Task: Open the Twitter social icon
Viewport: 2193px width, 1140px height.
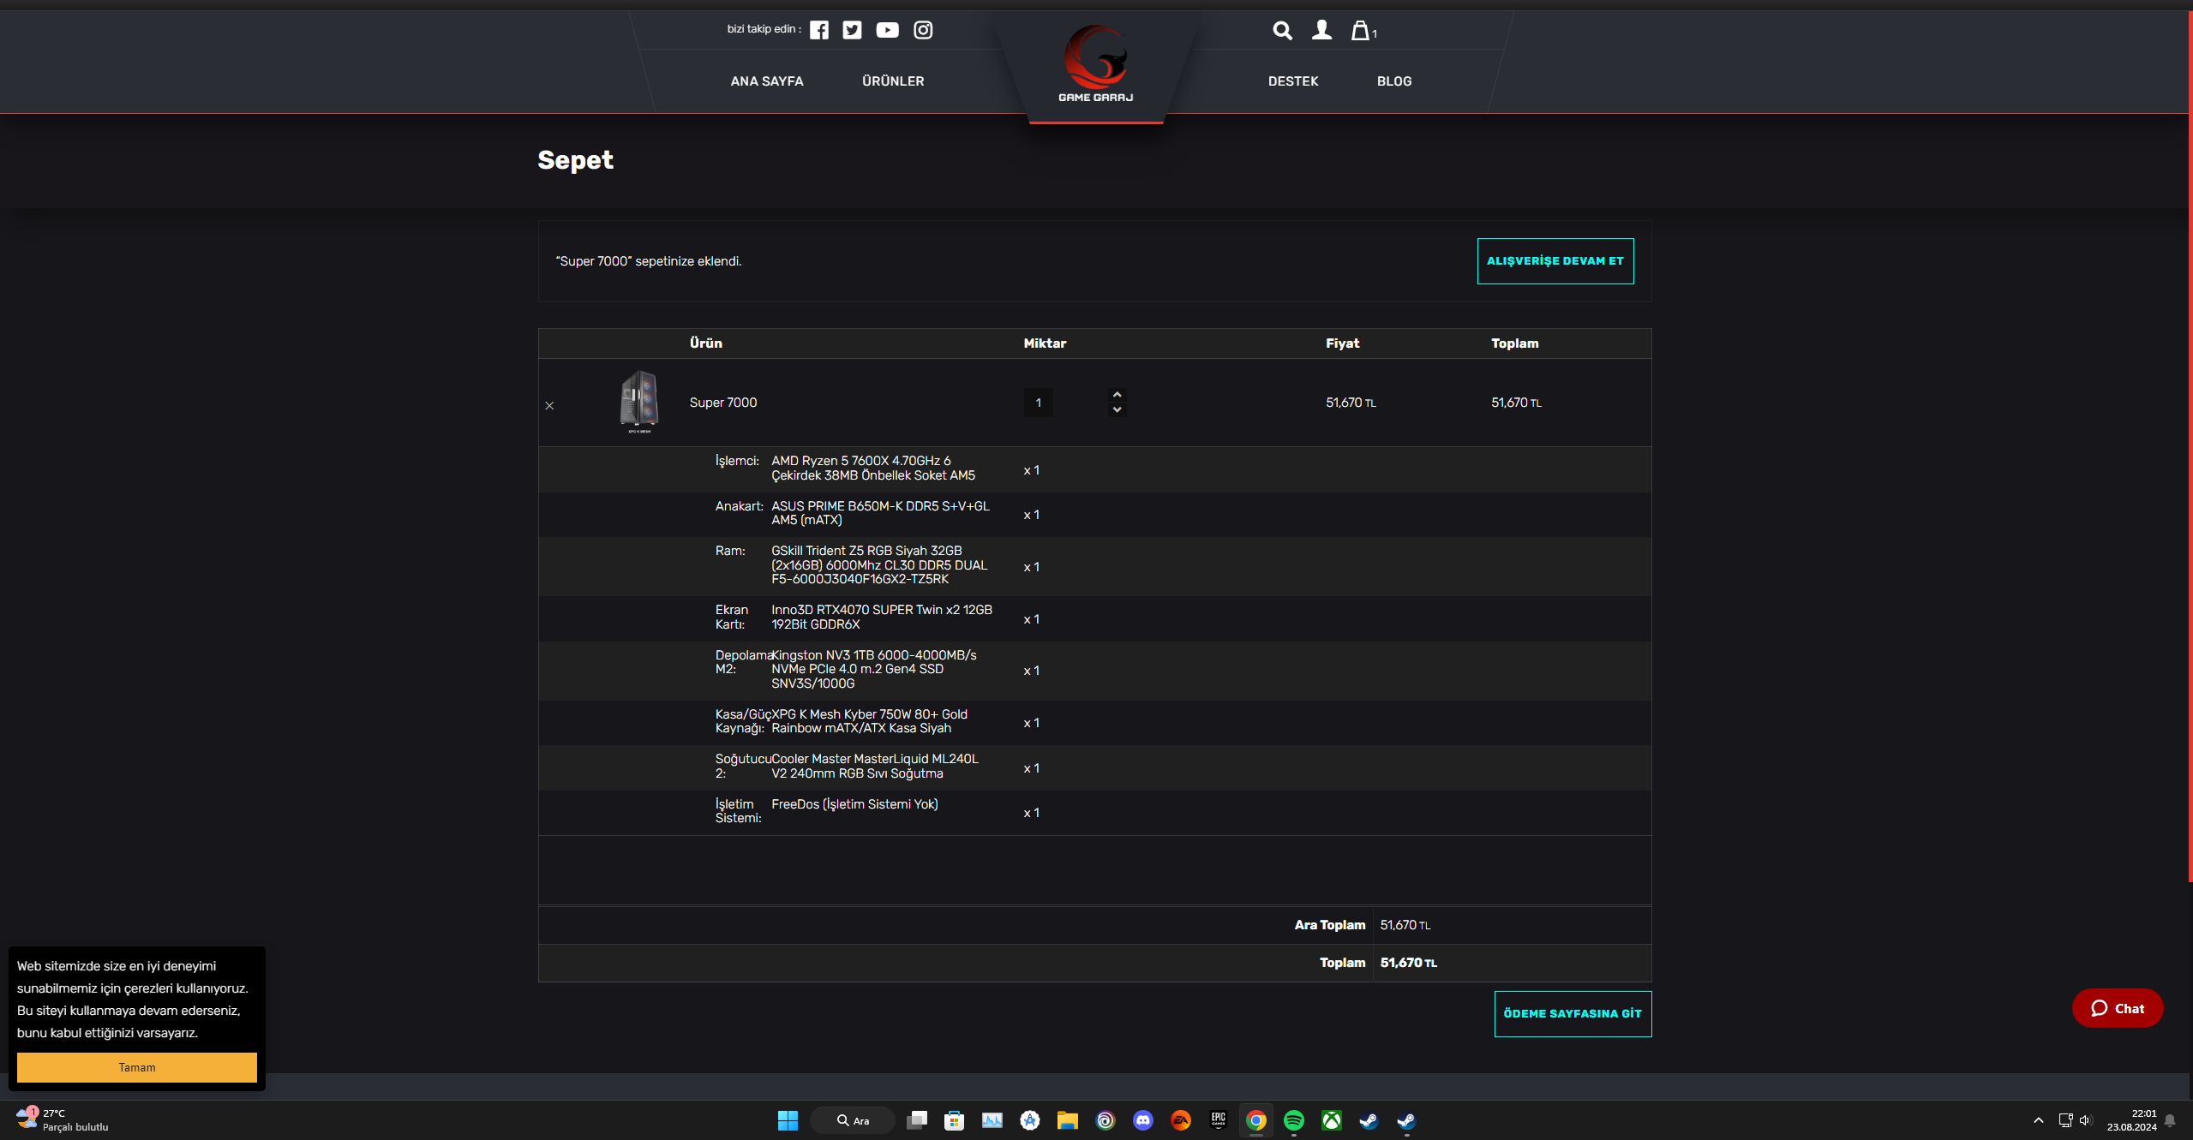Action: click(852, 30)
